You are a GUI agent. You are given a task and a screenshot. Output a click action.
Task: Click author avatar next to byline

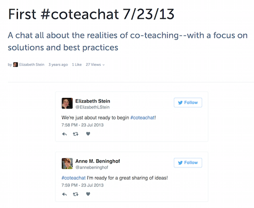tap(15, 64)
